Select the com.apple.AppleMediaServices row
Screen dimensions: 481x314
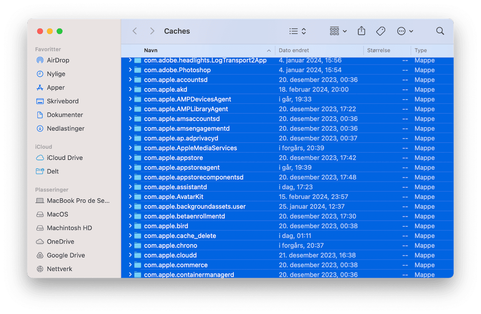click(x=287, y=148)
